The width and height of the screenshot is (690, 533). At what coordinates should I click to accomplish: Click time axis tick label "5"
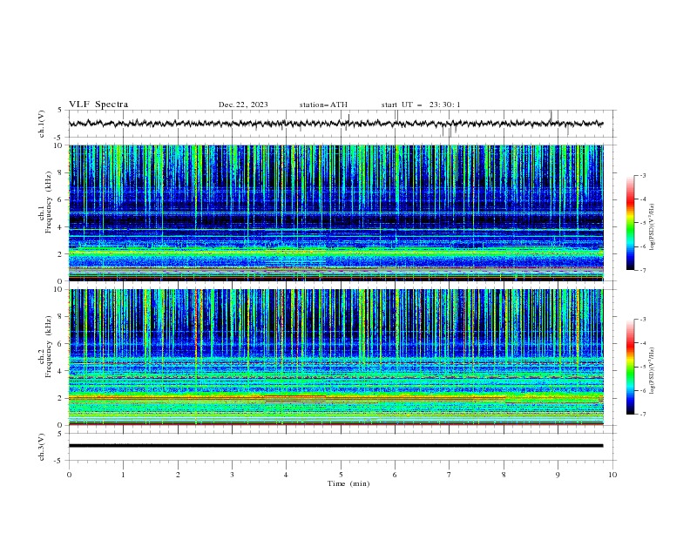341,475
